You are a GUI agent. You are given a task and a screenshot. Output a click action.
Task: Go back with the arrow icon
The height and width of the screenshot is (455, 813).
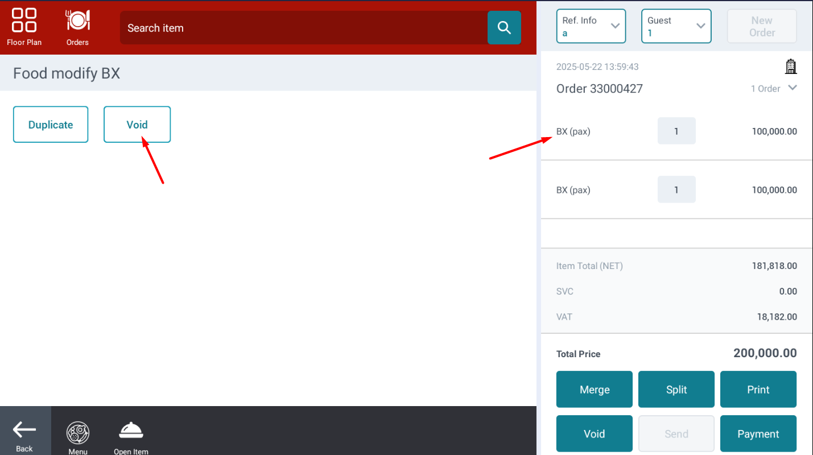click(24, 431)
